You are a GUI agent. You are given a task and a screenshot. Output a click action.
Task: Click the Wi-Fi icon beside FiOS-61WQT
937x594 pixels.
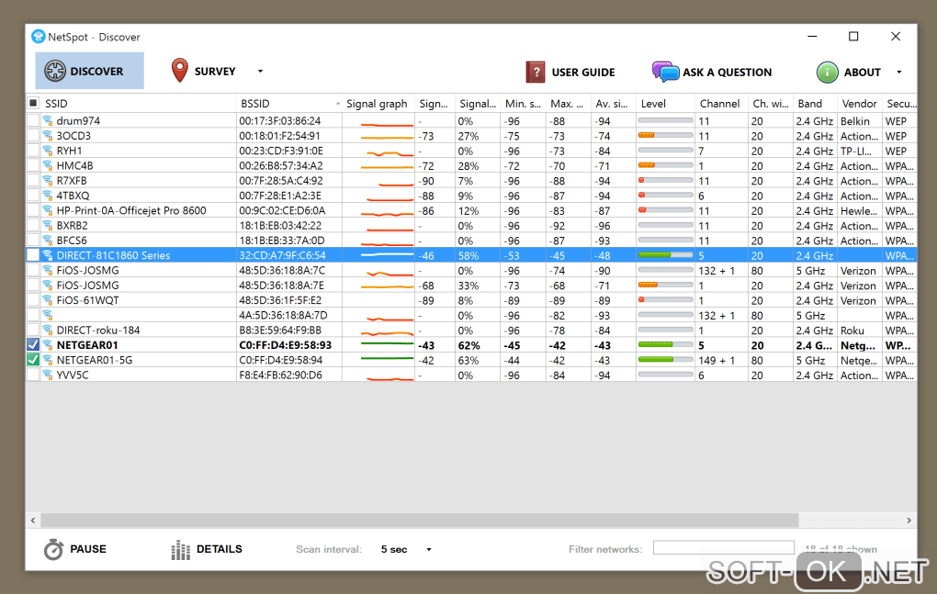[48, 299]
